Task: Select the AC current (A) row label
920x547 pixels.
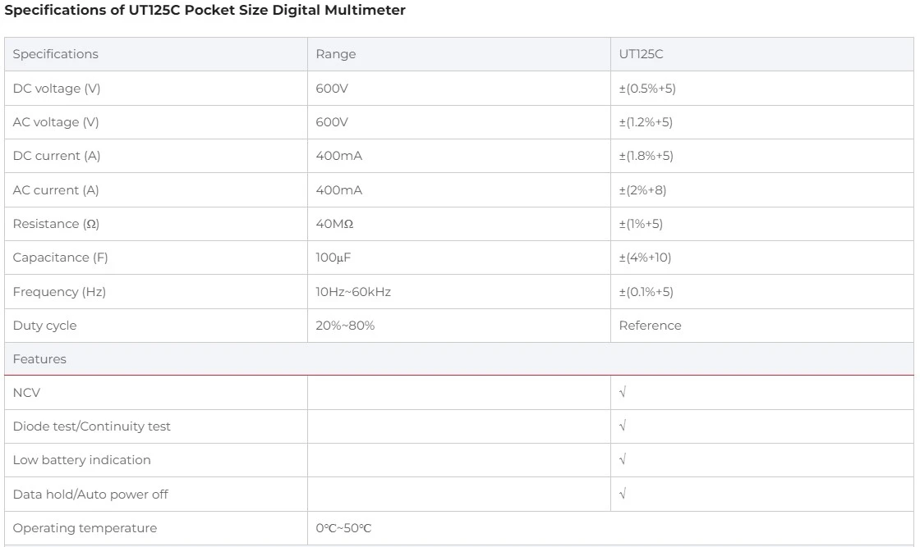Action: click(56, 190)
